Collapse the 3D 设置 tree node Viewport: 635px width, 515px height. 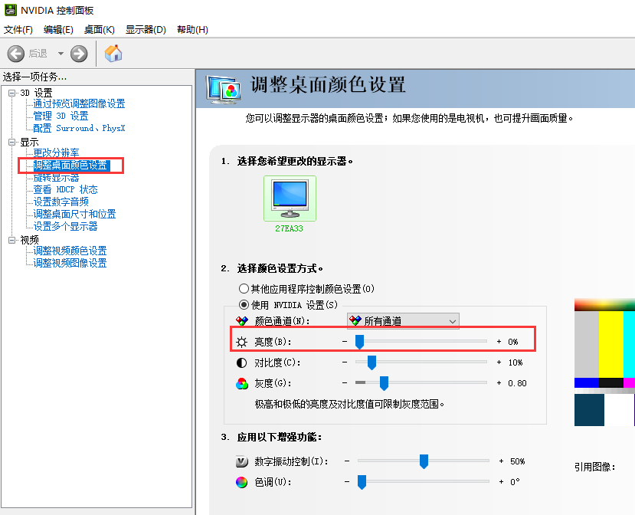[x=12, y=93]
